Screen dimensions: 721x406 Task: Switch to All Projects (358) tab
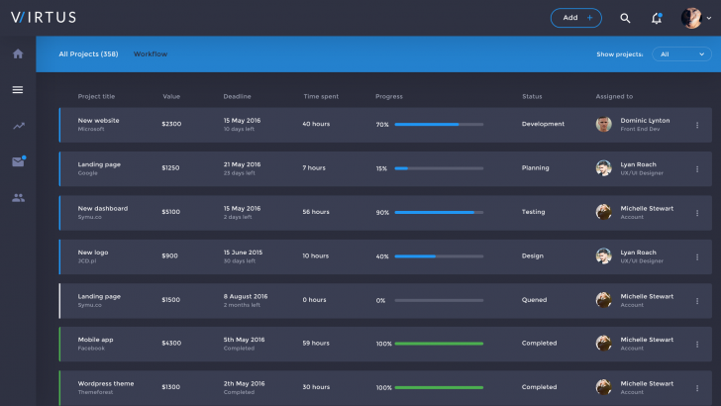click(x=88, y=54)
